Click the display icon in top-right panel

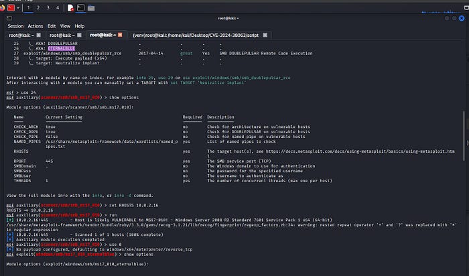click(466, 8)
